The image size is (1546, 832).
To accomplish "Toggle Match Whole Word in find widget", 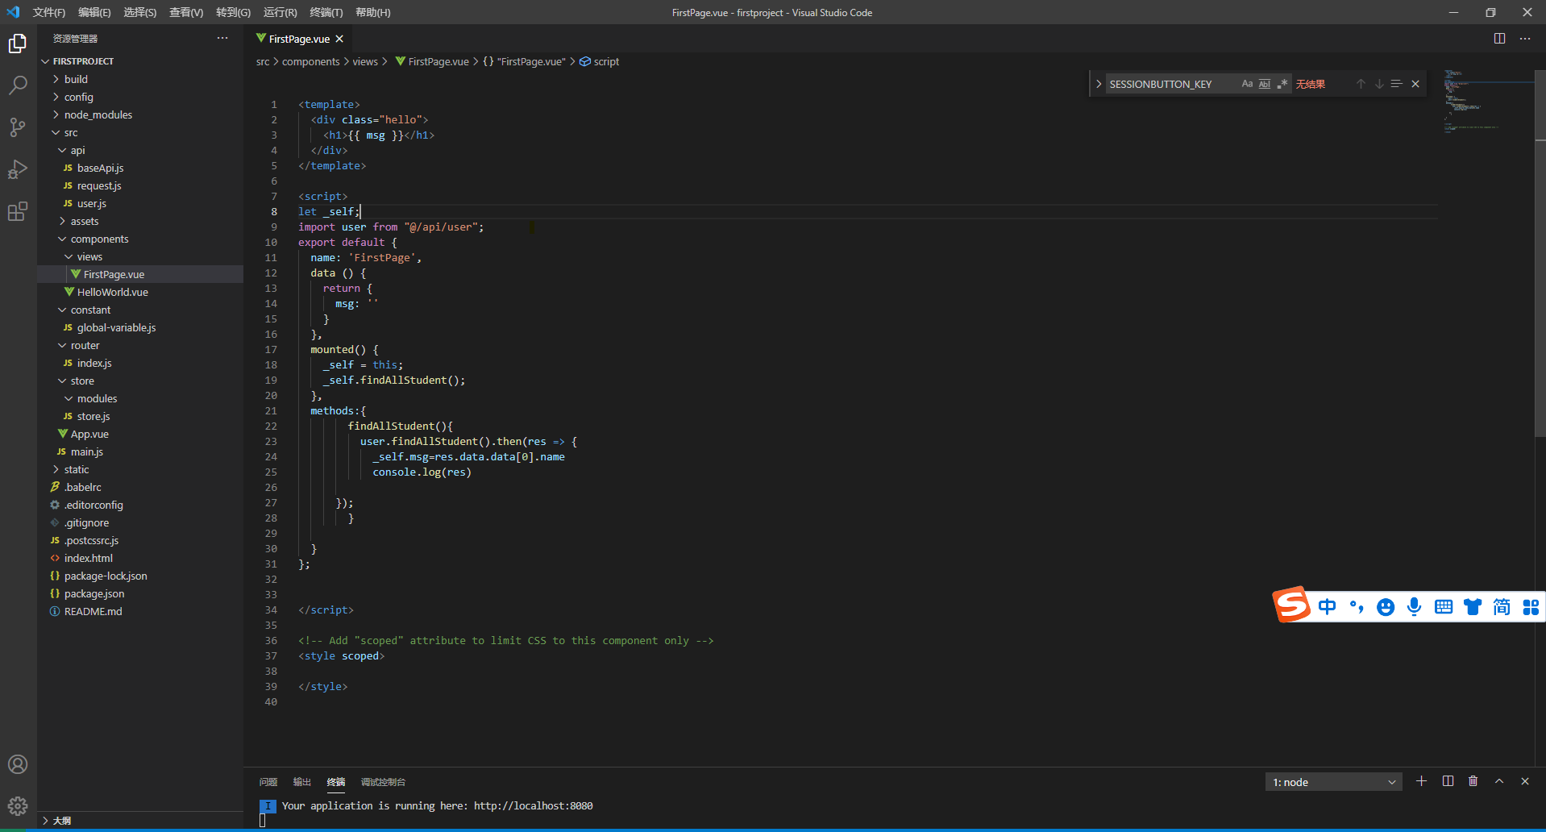I will [x=1265, y=84].
